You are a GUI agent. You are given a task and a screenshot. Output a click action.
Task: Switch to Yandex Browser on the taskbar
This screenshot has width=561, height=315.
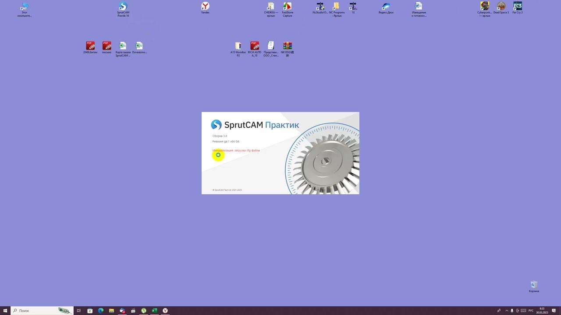coord(165,311)
